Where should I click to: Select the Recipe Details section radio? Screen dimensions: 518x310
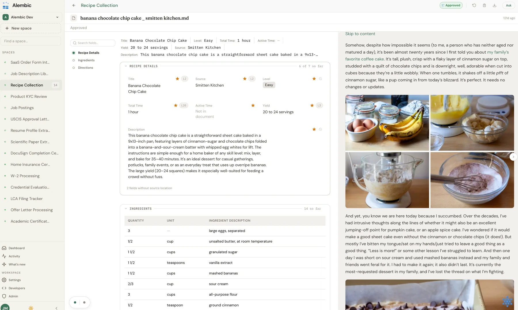(x=74, y=53)
